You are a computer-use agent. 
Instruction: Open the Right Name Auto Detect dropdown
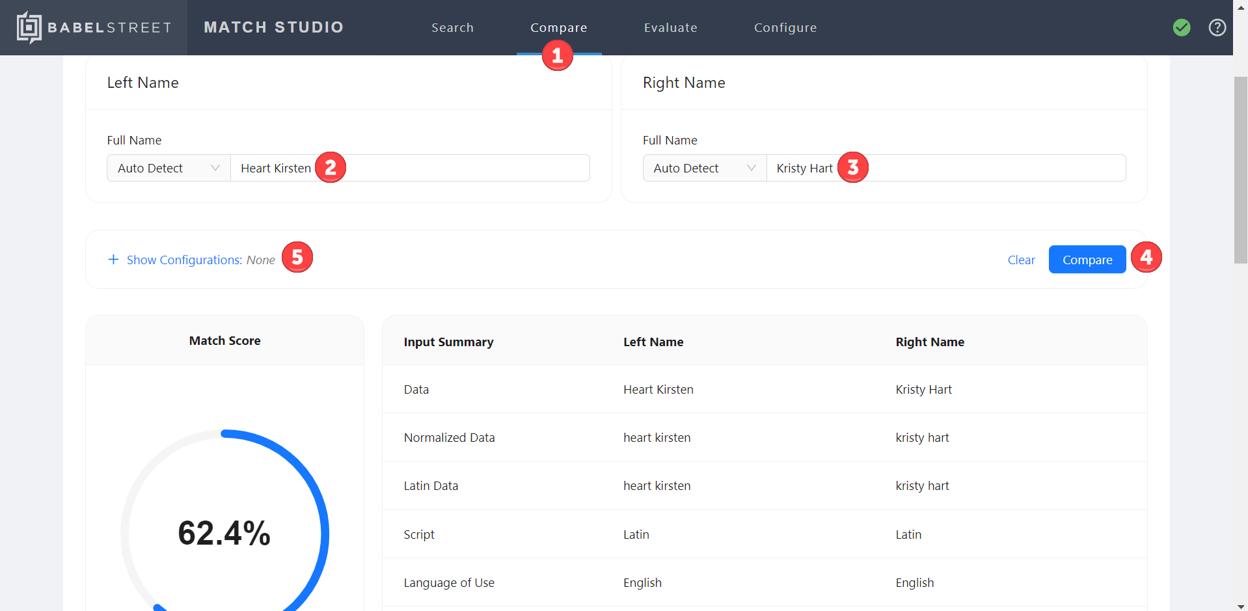pos(705,168)
